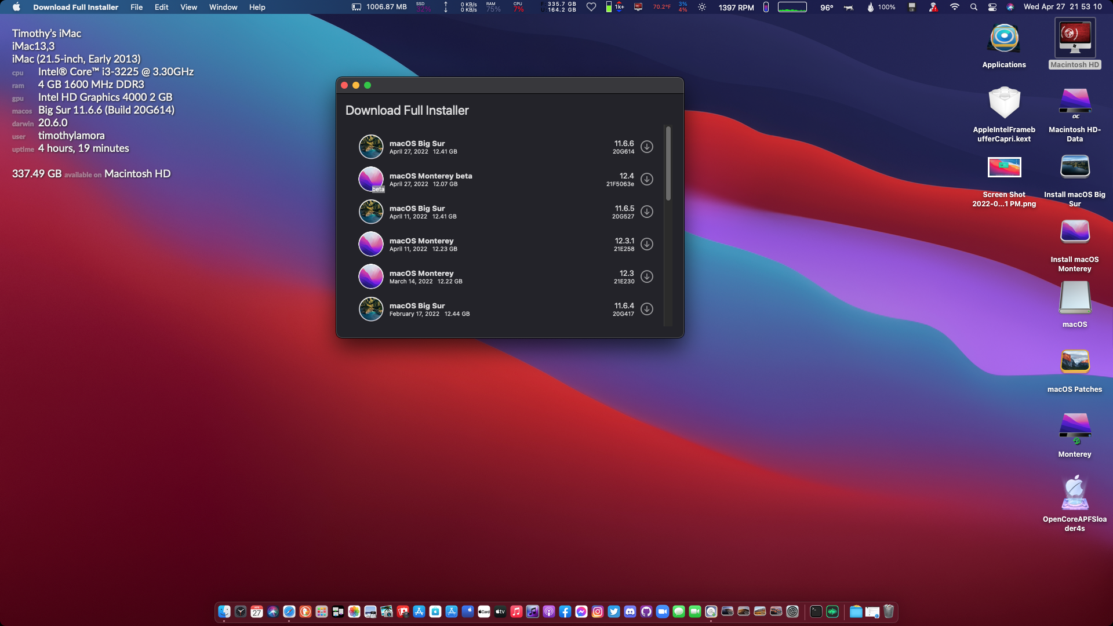Select macOS Patches desktop icon
Image resolution: width=1113 pixels, height=626 pixels.
point(1075,362)
